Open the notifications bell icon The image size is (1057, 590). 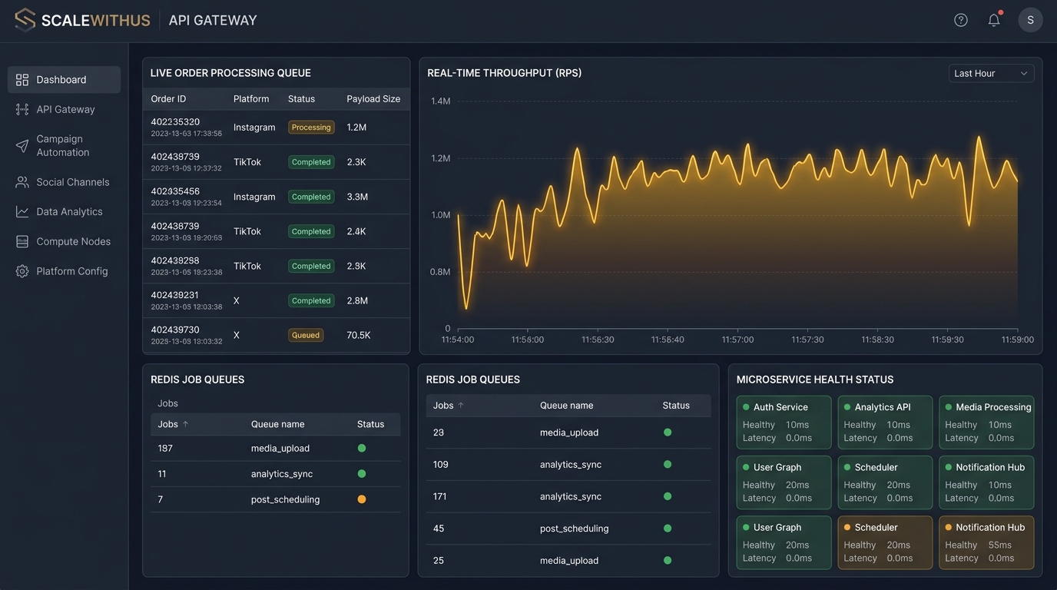point(994,20)
